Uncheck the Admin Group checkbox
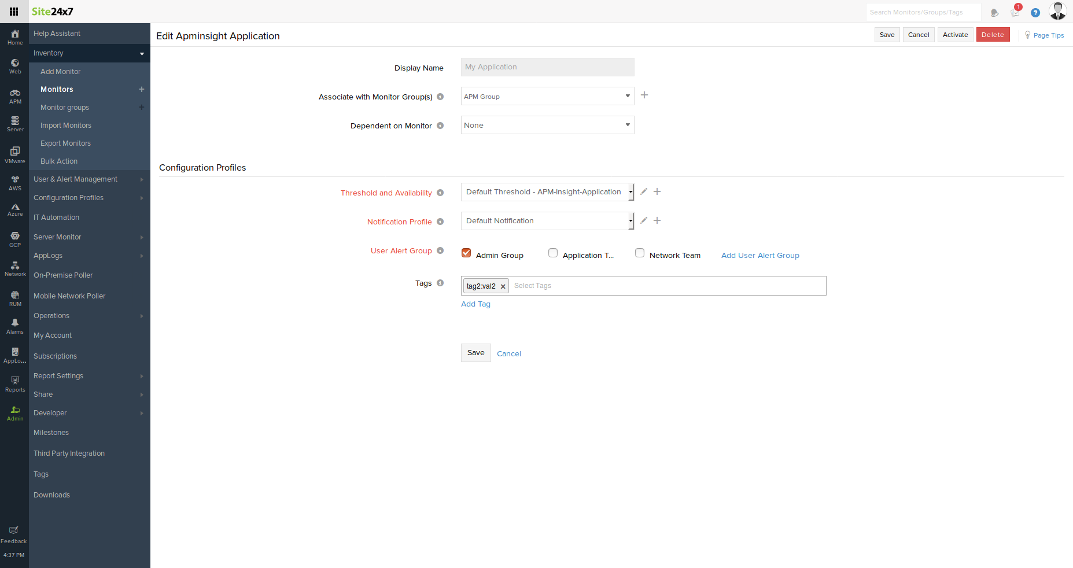 point(466,253)
